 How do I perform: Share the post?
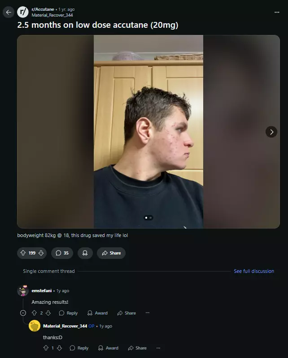111,253
